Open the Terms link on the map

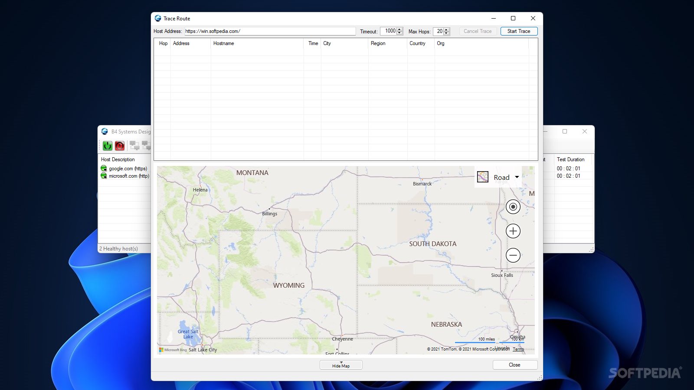tap(518, 349)
